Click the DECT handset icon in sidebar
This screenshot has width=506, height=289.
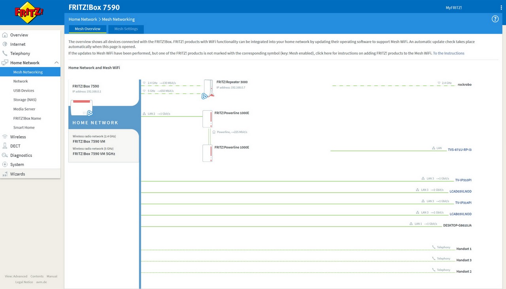point(5,146)
